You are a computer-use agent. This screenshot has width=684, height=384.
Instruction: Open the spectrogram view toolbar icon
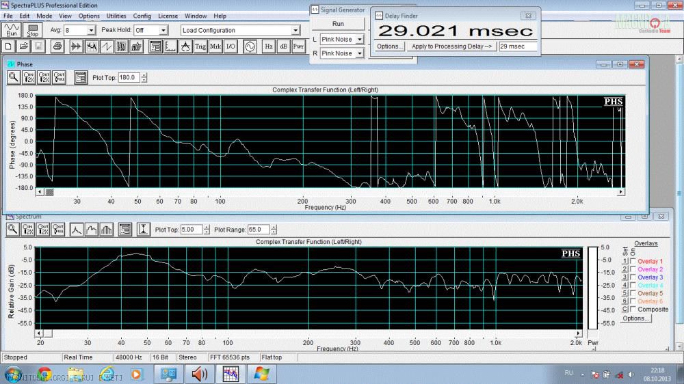(x=121, y=46)
